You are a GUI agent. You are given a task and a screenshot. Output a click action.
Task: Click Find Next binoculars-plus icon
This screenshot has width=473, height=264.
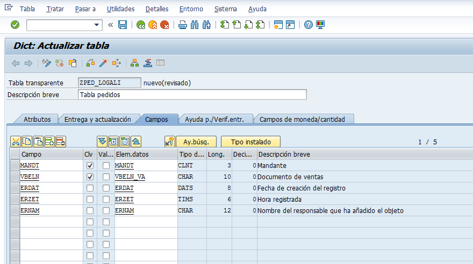206,25
